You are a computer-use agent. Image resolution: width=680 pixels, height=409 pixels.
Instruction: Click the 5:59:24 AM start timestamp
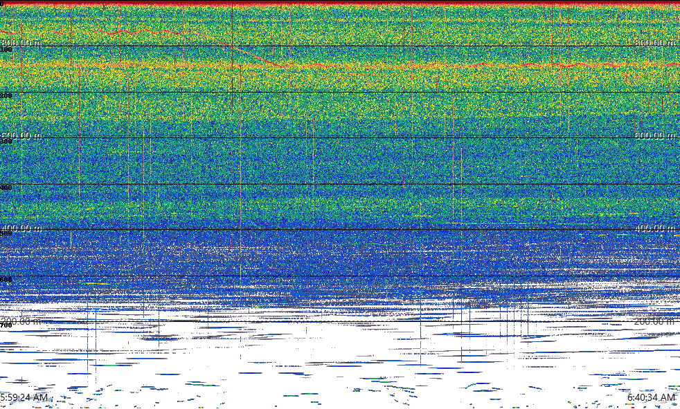pos(24,397)
